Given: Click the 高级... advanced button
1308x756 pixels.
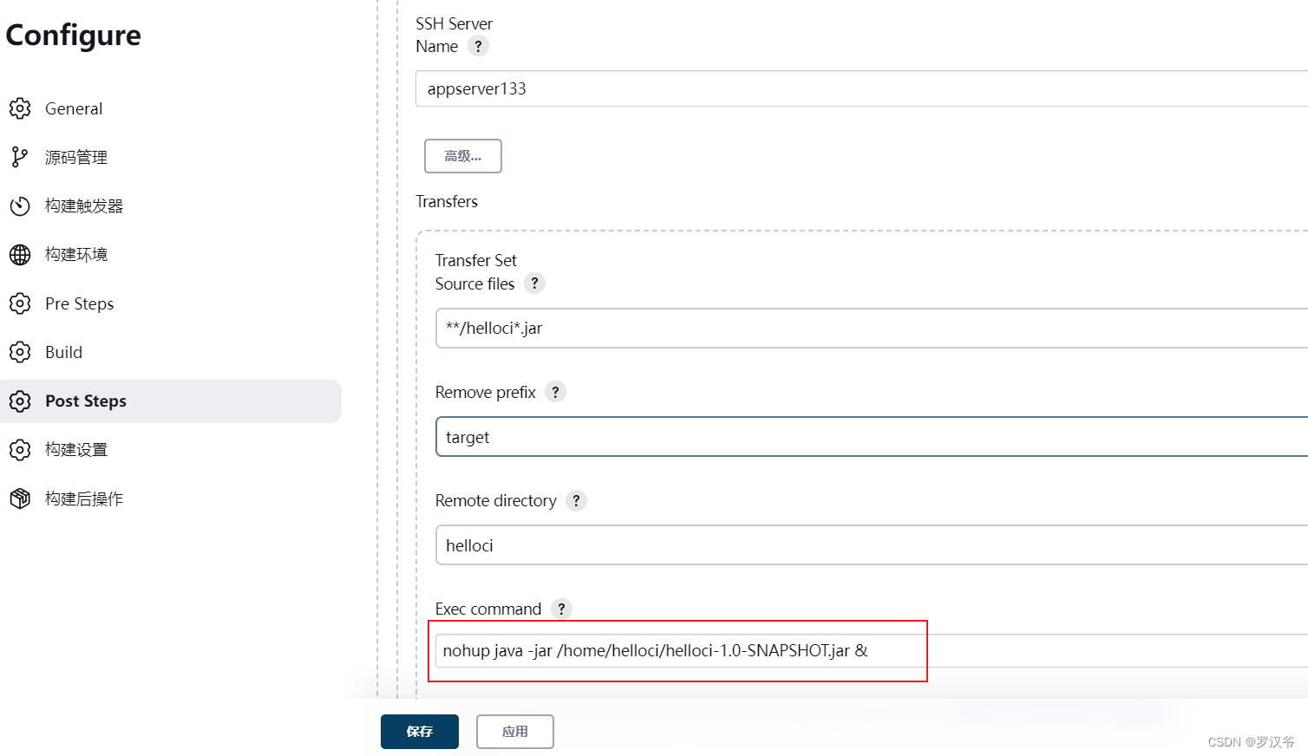Looking at the screenshot, I should (463, 156).
